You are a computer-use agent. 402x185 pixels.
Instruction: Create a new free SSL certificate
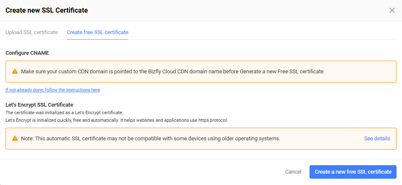(x=353, y=172)
